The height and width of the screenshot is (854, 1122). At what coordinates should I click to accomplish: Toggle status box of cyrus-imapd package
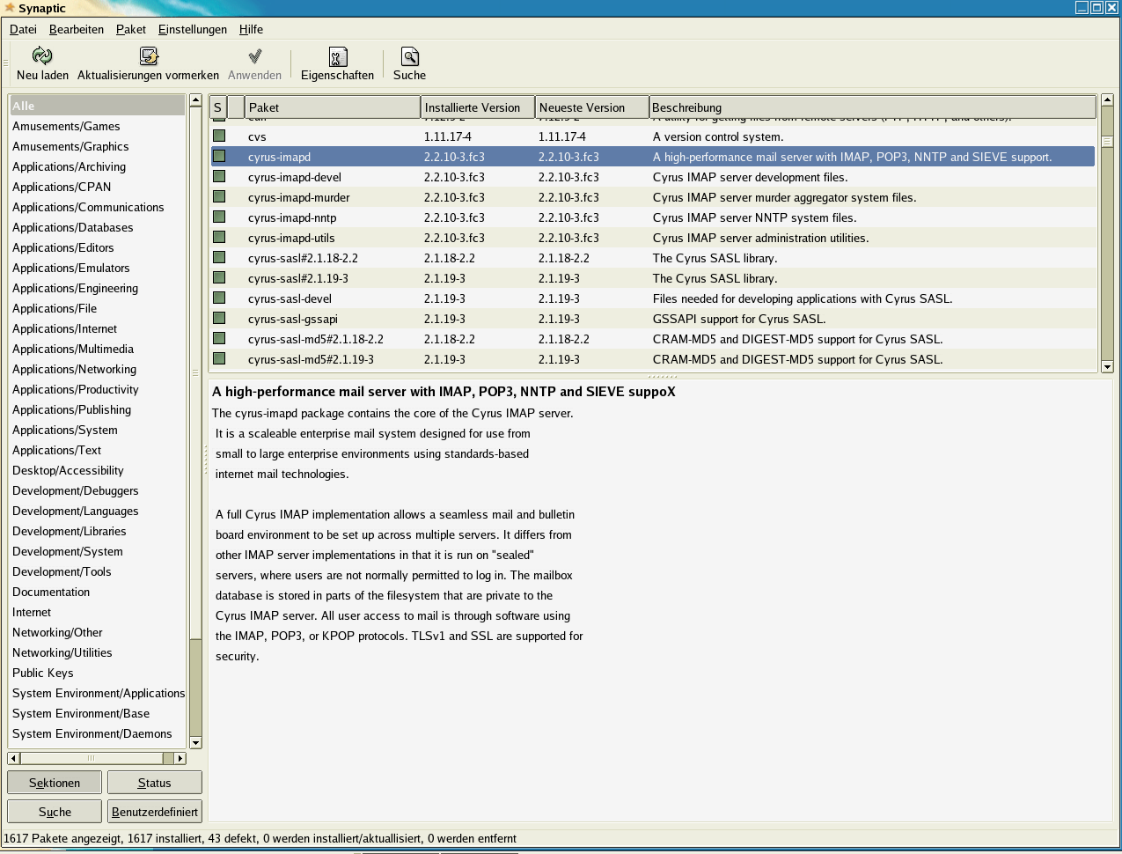coord(219,156)
